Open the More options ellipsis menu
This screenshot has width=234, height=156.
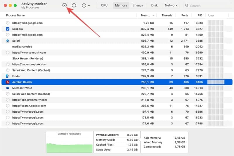click(86, 6)
